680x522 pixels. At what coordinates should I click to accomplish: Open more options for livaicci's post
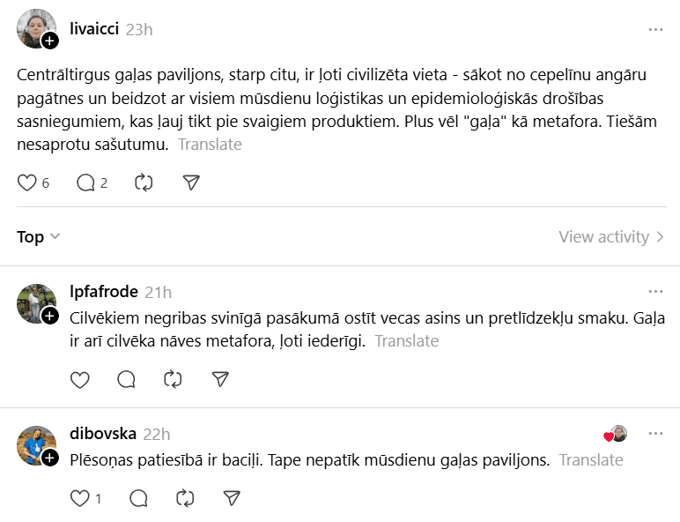click(655, 29)
